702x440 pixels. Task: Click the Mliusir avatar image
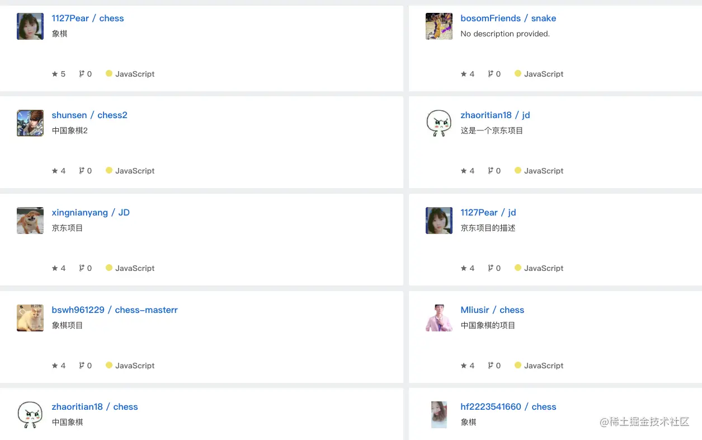tap(439, 318)
